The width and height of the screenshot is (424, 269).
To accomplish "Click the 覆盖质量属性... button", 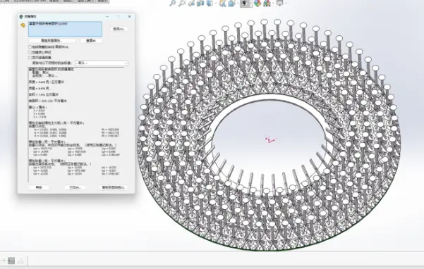I will click(x=52, y=40).
